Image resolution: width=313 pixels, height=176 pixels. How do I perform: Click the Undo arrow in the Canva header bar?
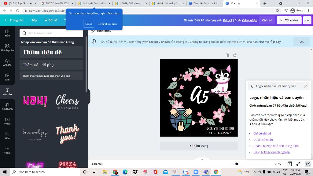click(65, 20)
